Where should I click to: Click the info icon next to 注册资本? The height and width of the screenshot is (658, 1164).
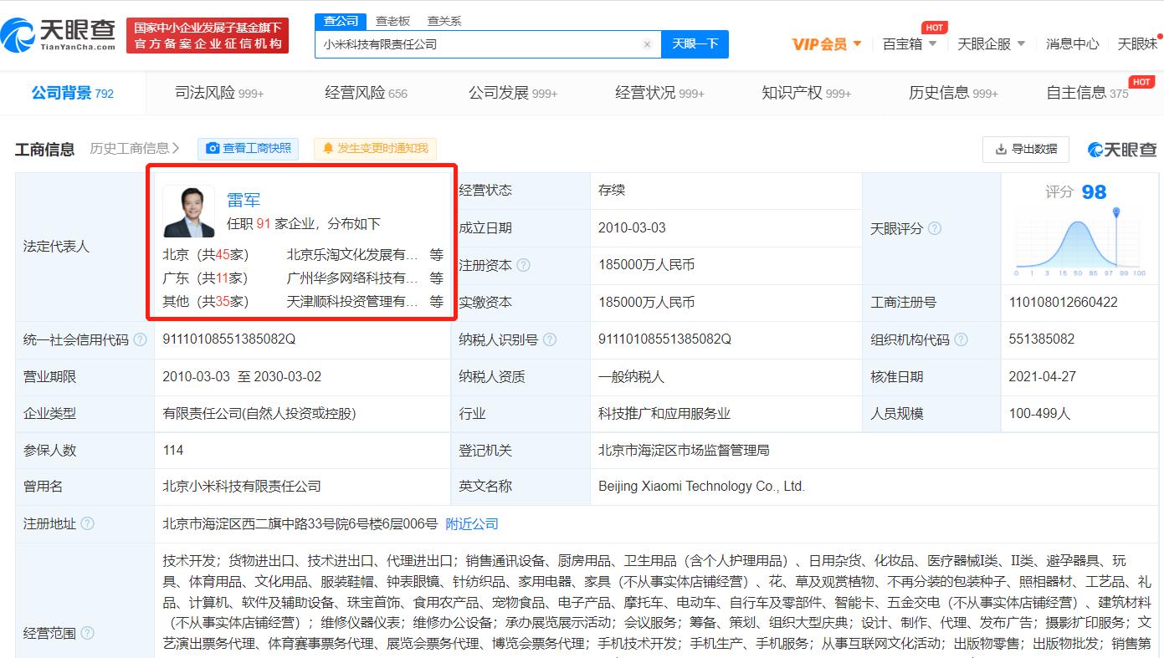[523, 265]
